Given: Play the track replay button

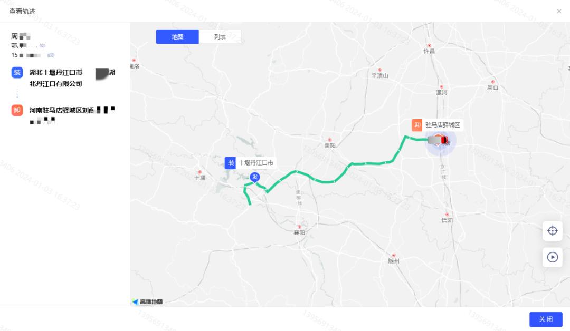Looking at the screenshot, I should tap(553, 257).
